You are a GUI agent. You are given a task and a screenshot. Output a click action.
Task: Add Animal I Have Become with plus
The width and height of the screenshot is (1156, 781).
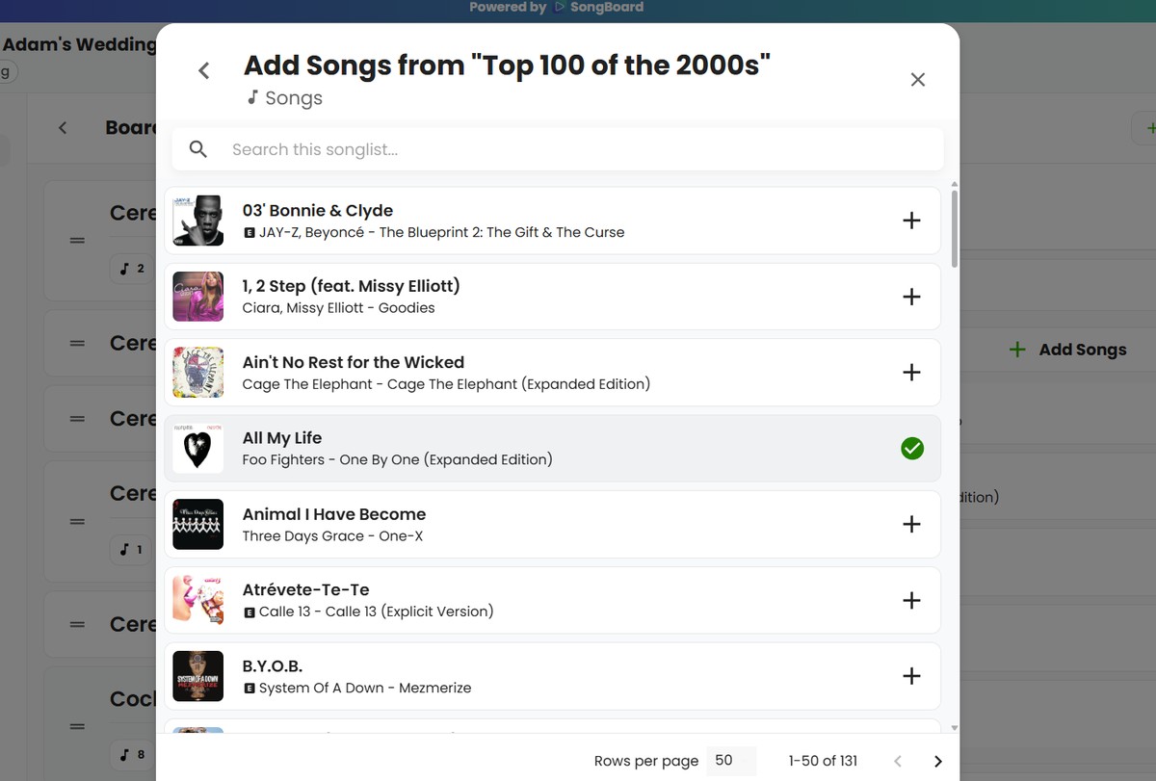tap(911, 524)
